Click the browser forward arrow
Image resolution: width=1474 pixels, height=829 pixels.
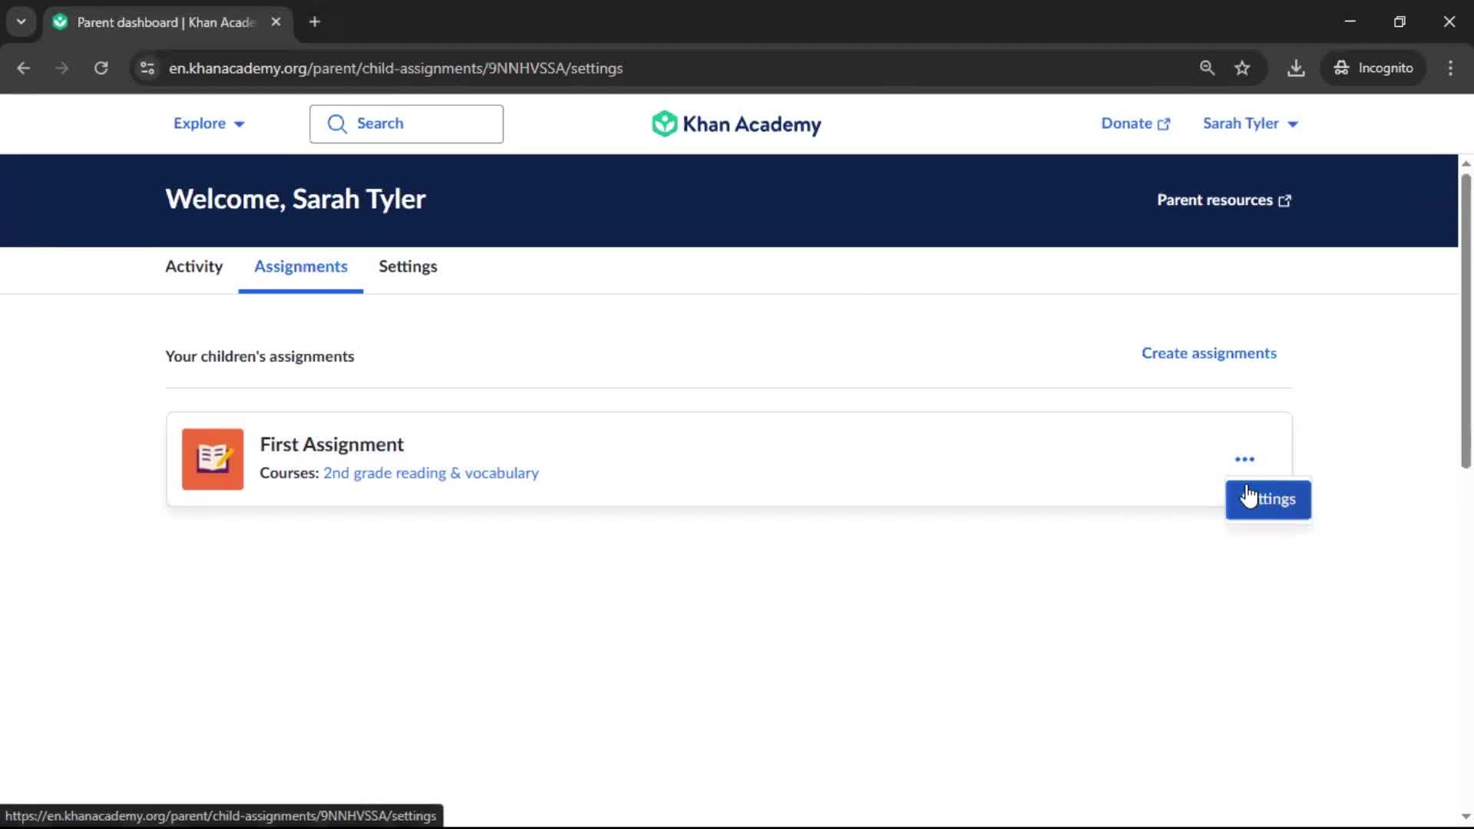coord(61,68)
